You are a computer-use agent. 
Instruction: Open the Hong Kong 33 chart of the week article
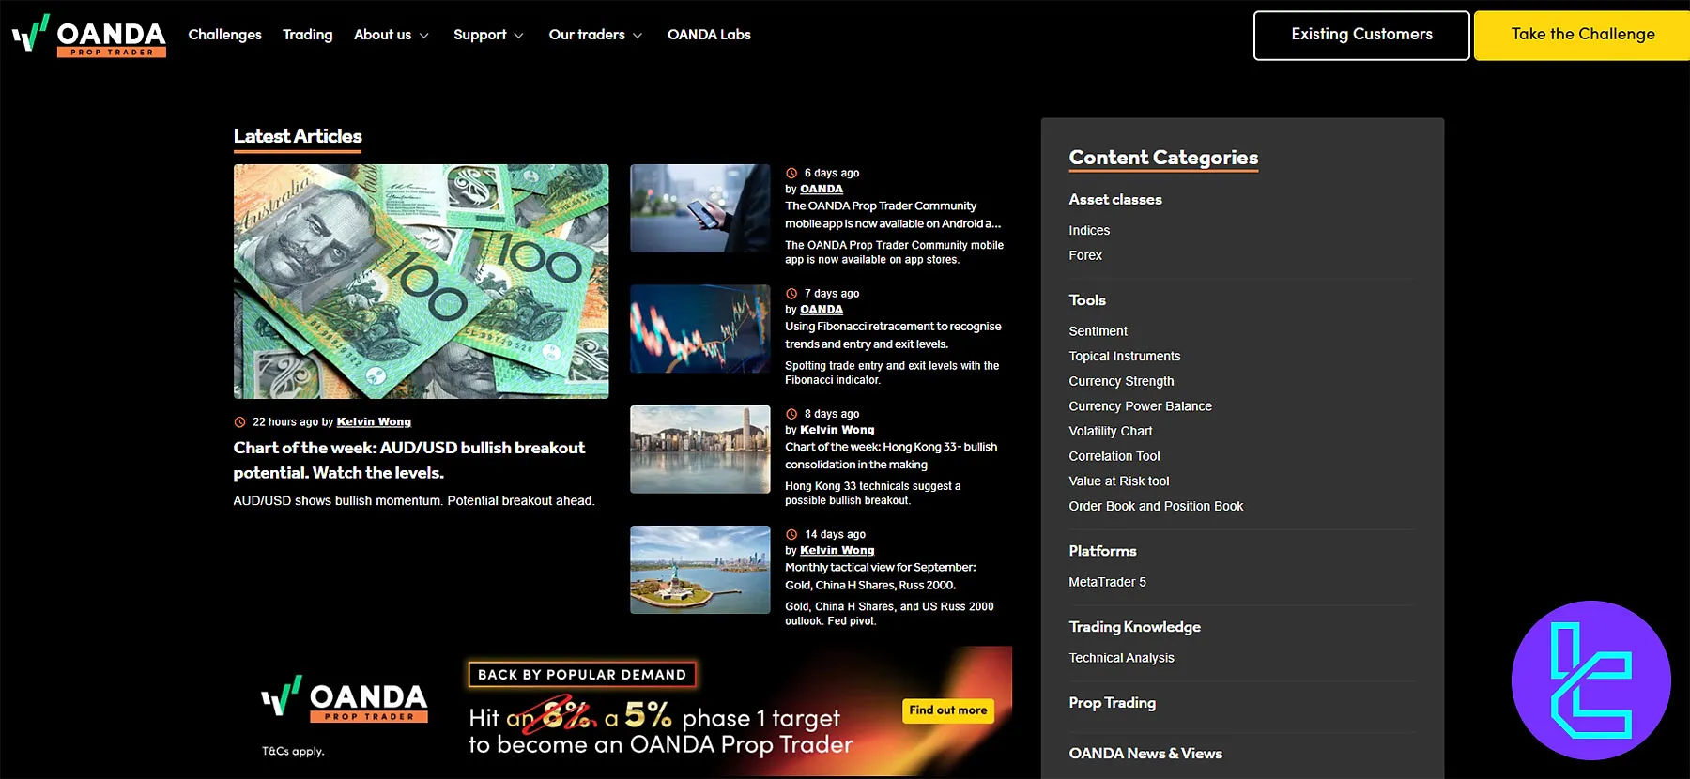tap(891, 455)
